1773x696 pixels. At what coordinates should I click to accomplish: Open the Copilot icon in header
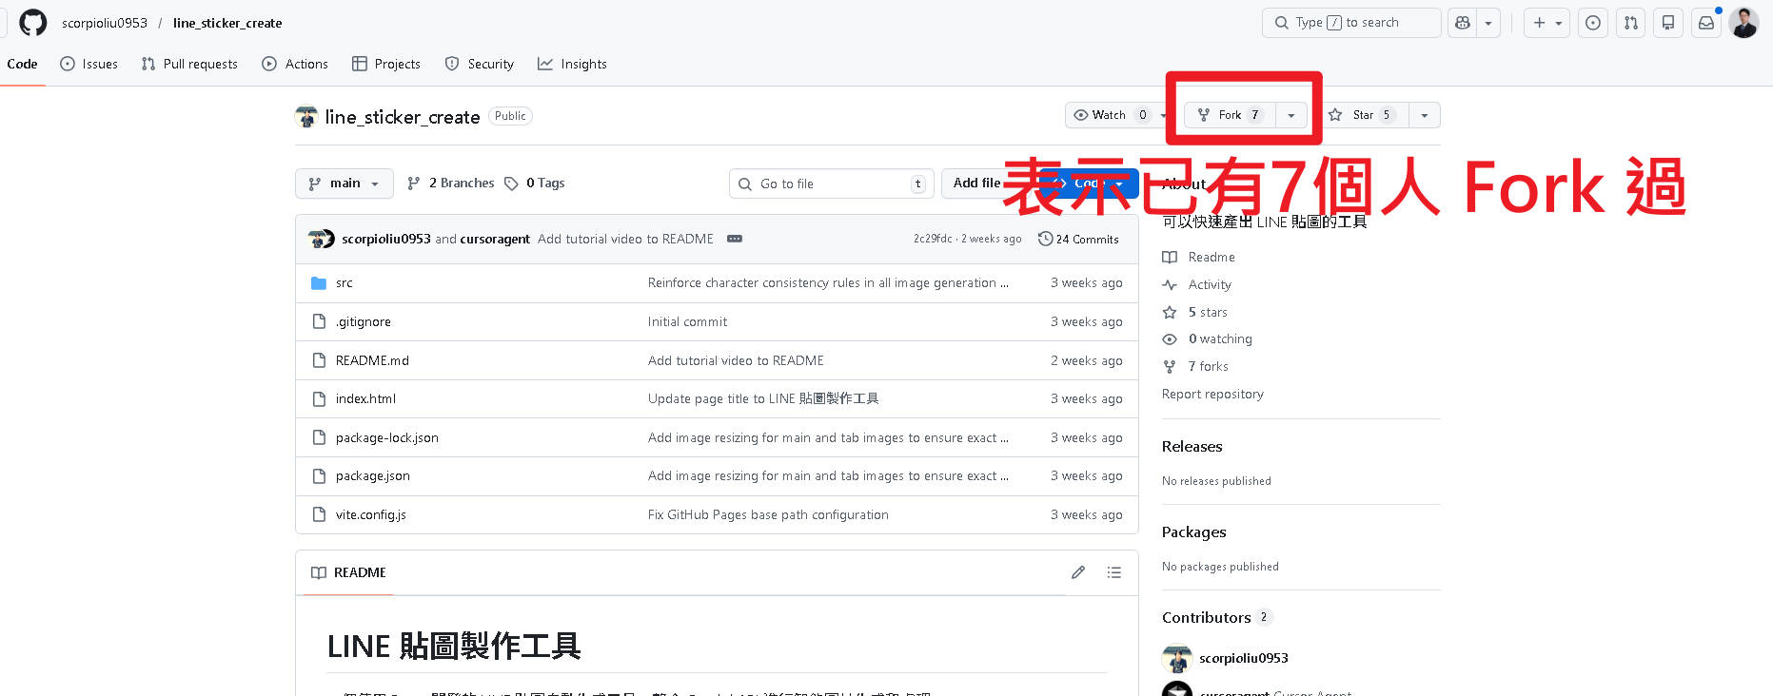pyautogui.click(x=1463, y=23)
